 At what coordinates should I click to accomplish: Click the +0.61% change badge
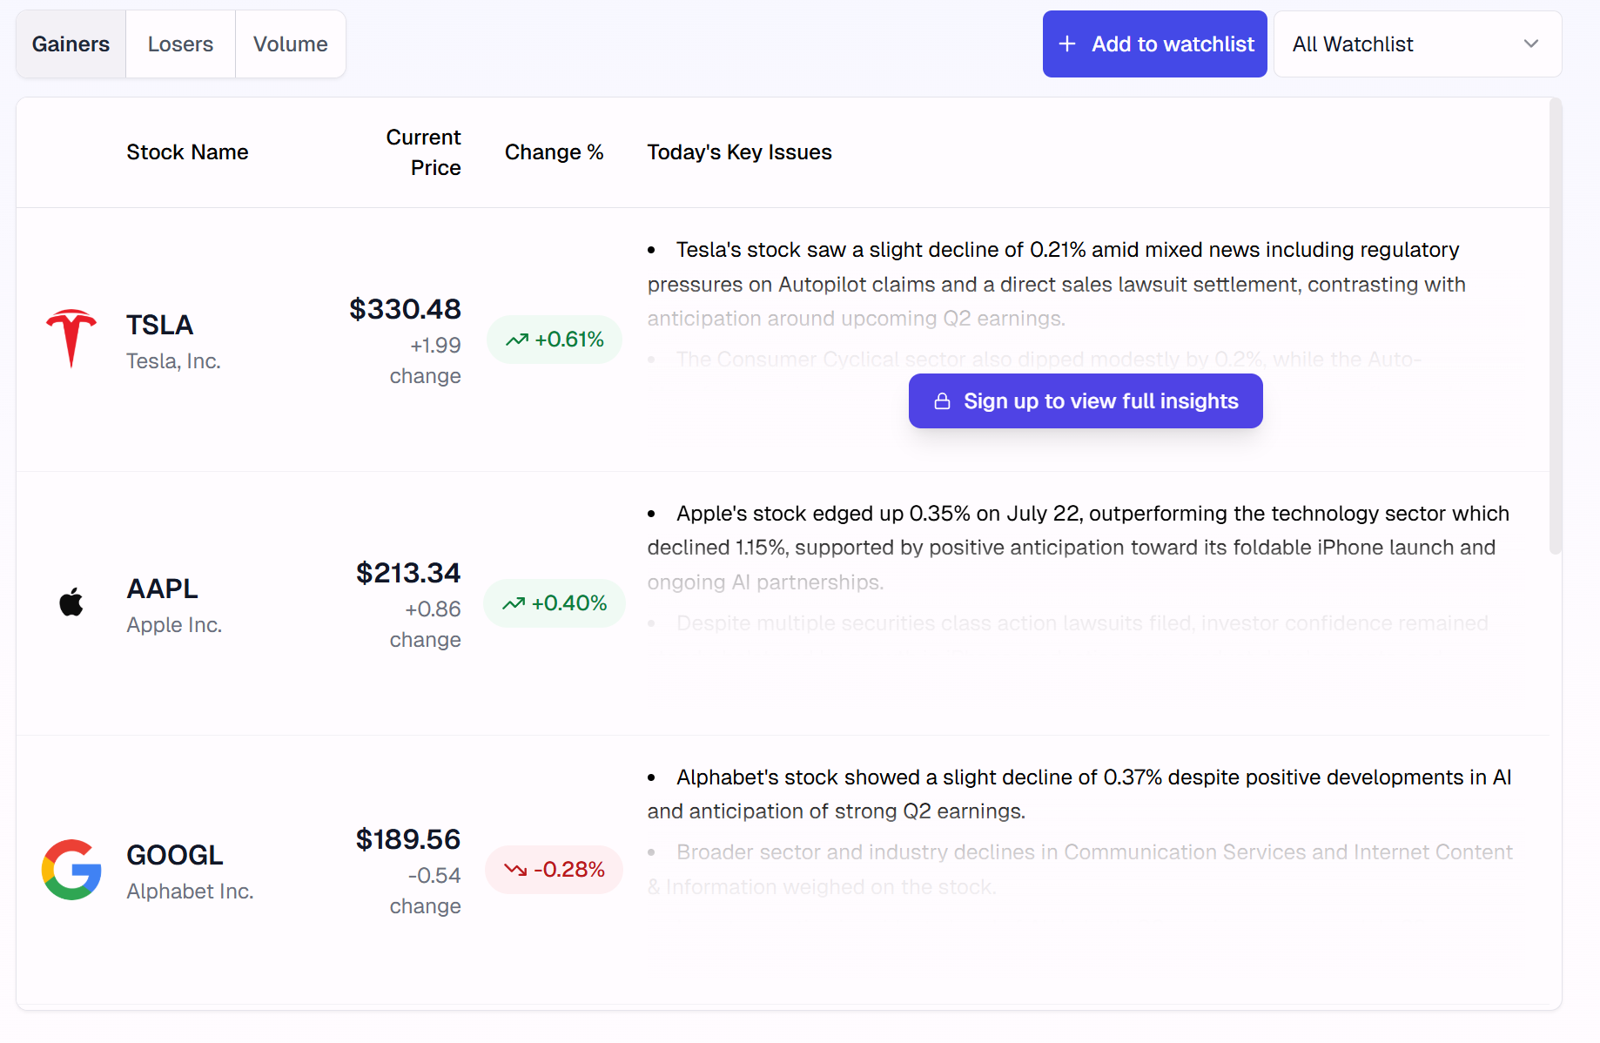[555, 340]
